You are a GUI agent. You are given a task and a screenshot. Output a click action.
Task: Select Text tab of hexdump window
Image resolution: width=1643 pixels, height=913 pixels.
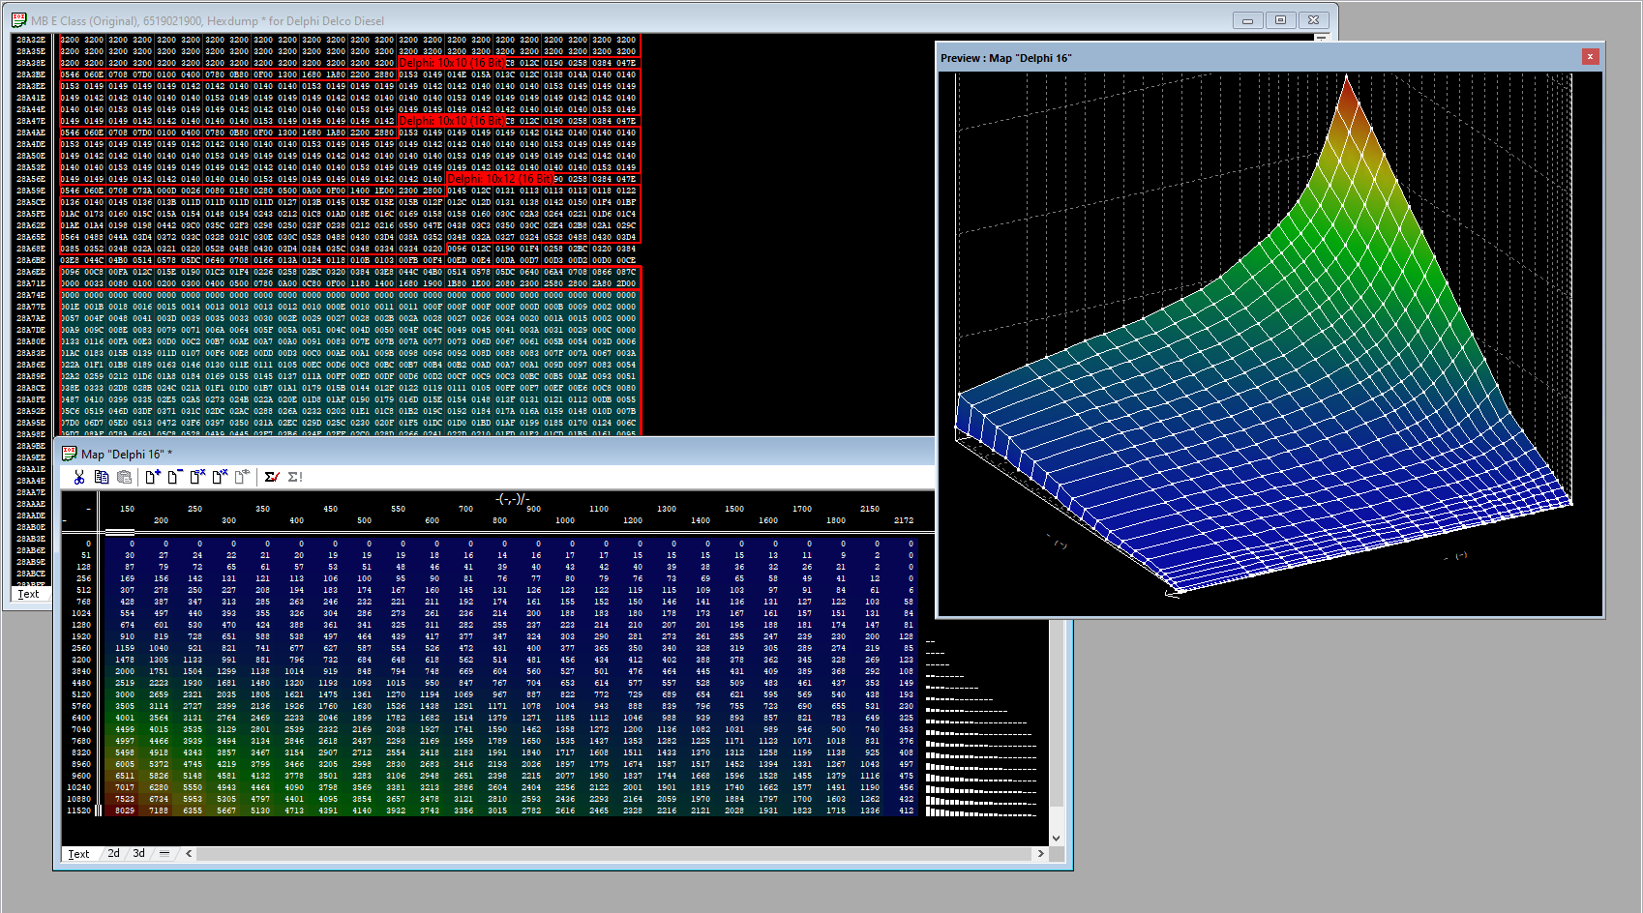(29, 594)
